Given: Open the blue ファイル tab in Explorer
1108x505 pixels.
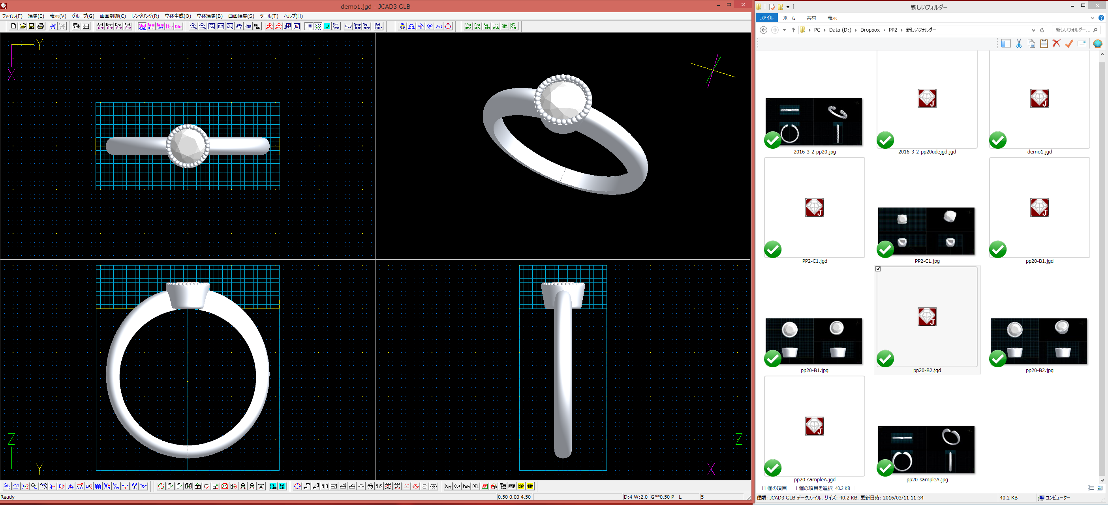Looking at the screenshot, I should click(x=766, y=18).
